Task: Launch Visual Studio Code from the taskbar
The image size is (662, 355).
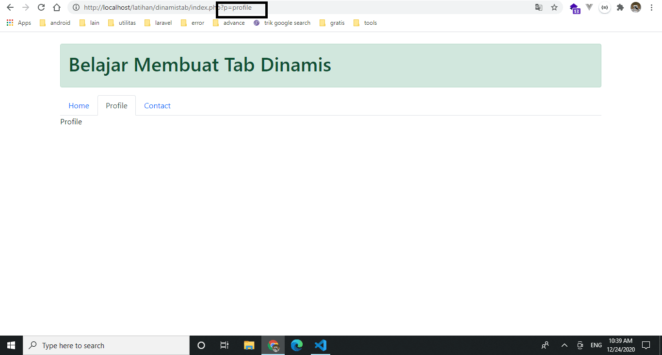Action: [320, 345]
